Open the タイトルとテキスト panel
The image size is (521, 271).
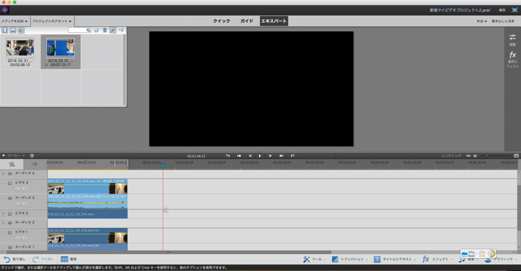pyautogui.click(x=394, y=259)
